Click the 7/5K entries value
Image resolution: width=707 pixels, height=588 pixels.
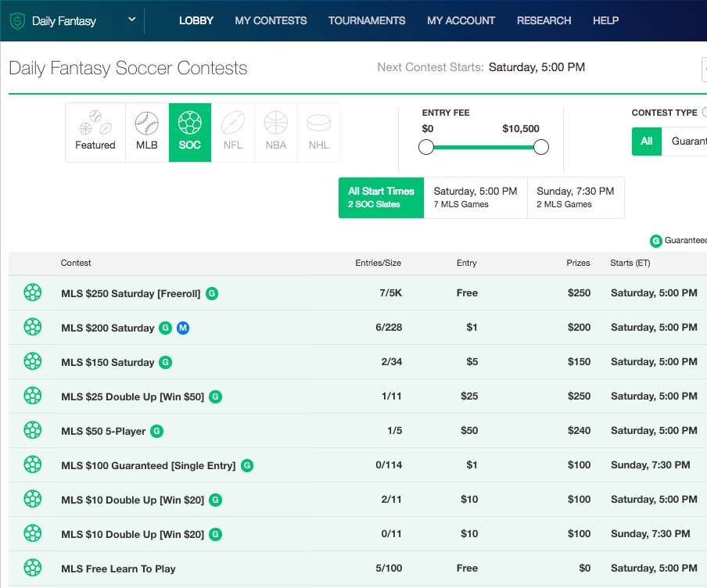[390, 292]
